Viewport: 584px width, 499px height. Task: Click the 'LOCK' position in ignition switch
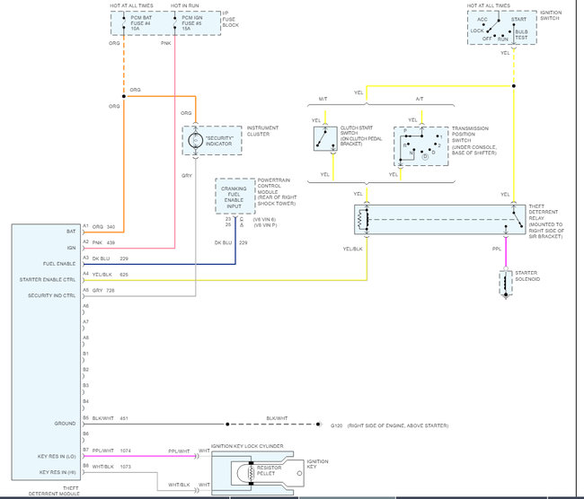coord(477,31)
